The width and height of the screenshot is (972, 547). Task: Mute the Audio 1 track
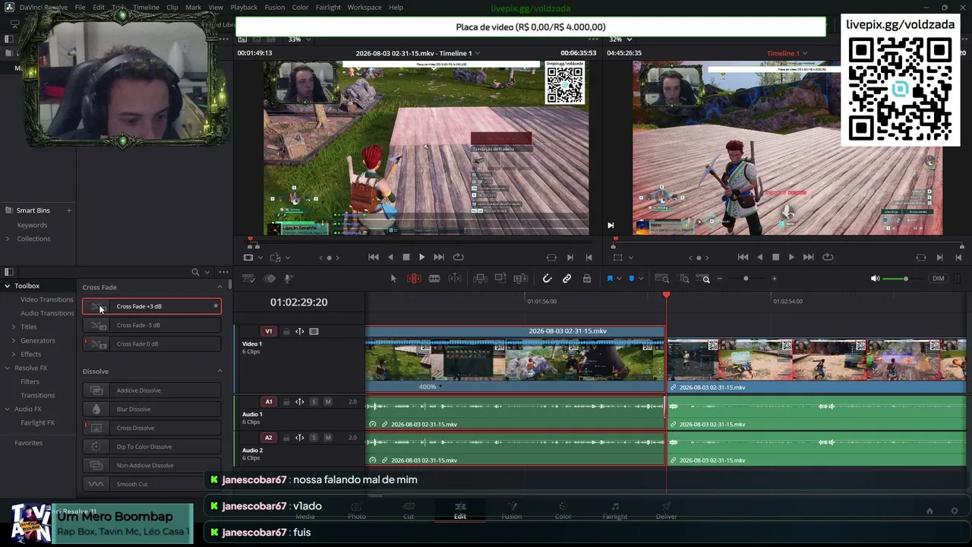tap(328, 402)
